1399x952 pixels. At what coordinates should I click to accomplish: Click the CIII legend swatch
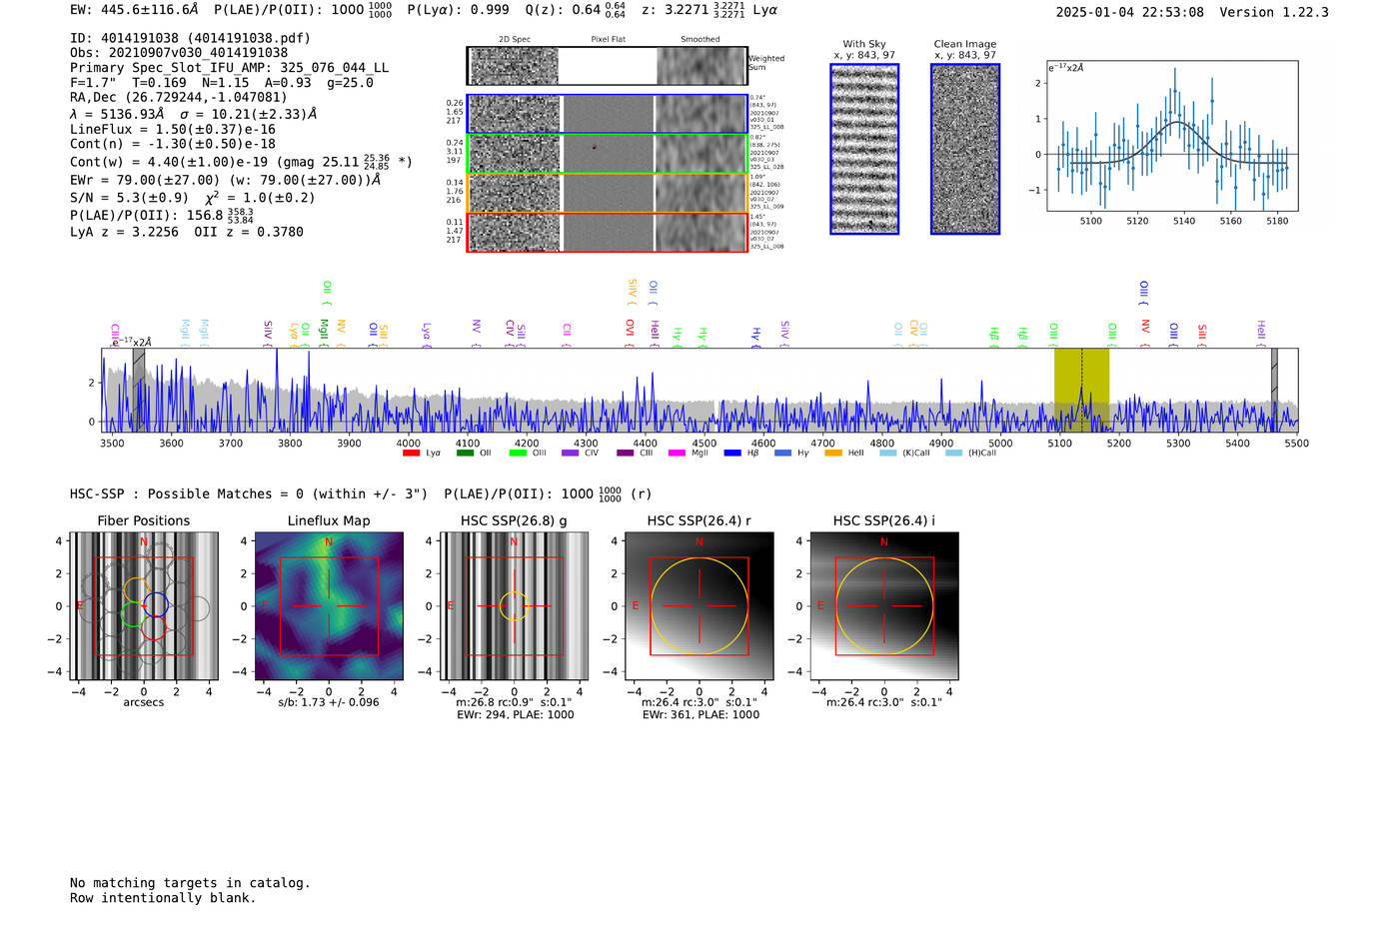tap(625, 454)
